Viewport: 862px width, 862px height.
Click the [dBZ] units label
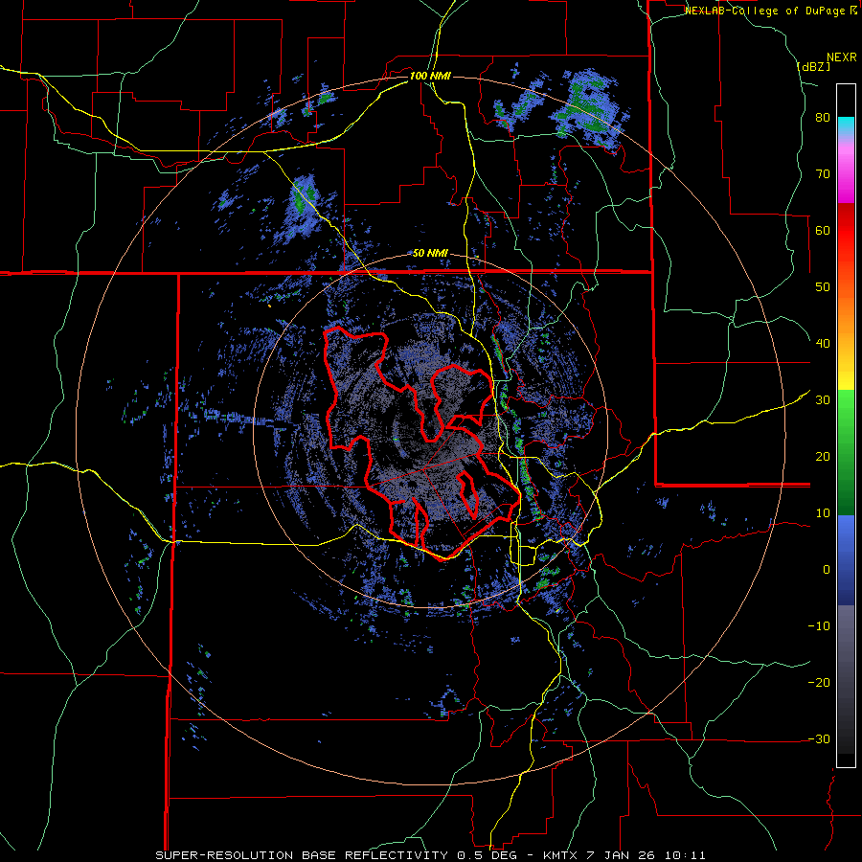tap(813, 66)
